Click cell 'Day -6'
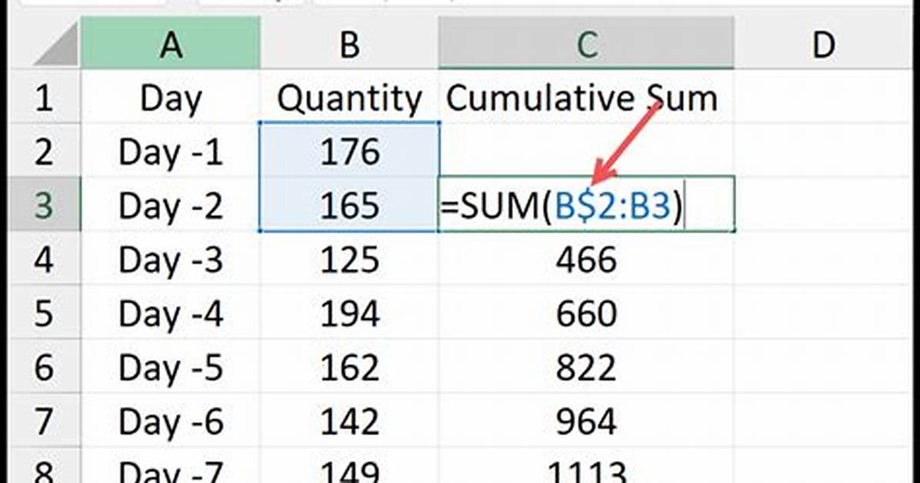Viewport: 920px width, 483px height. coord(171,420)
